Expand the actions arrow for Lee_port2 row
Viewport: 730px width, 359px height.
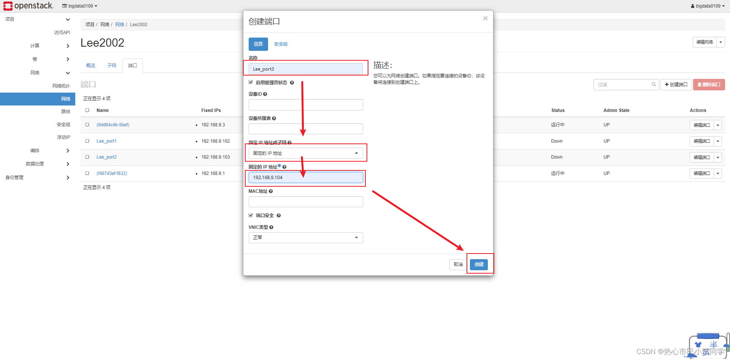tap(718, 157)
